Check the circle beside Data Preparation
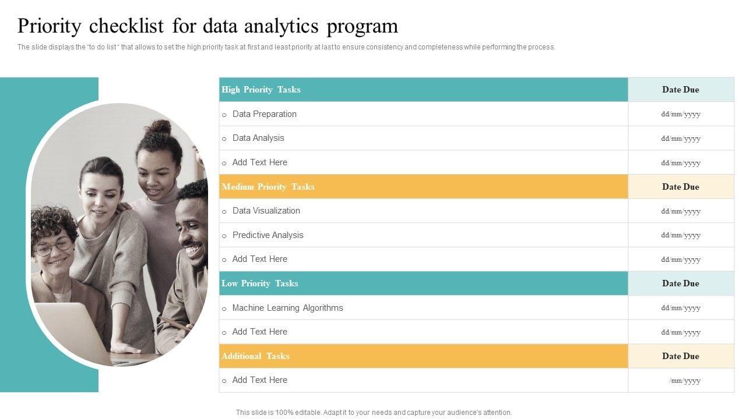 tap(224, 115)
